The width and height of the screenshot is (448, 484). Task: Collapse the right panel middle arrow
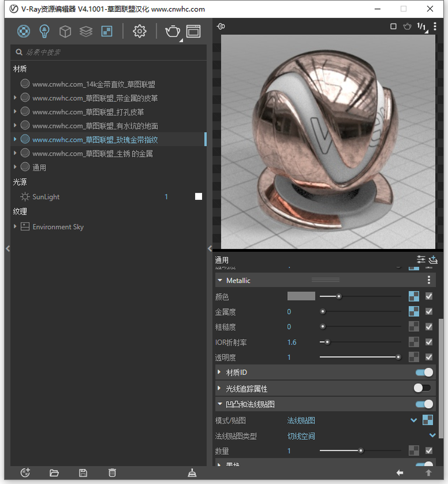click(210, 248)
